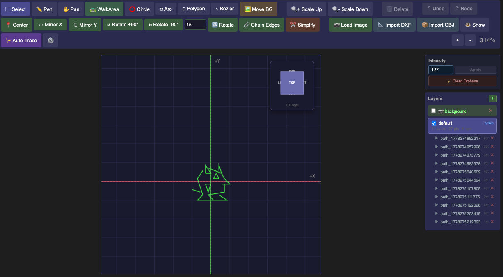This screenshot has width=503, height=277.
Task: Remove path_1778275212093 using its red X
Action: click(x=492, y=222)
